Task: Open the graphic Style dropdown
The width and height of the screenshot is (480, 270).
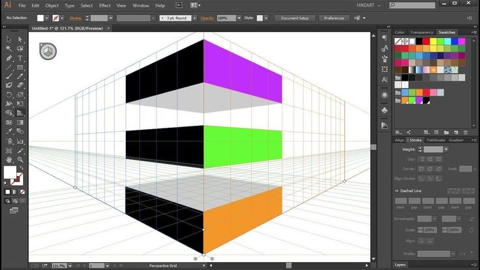Action: point(266,18)
